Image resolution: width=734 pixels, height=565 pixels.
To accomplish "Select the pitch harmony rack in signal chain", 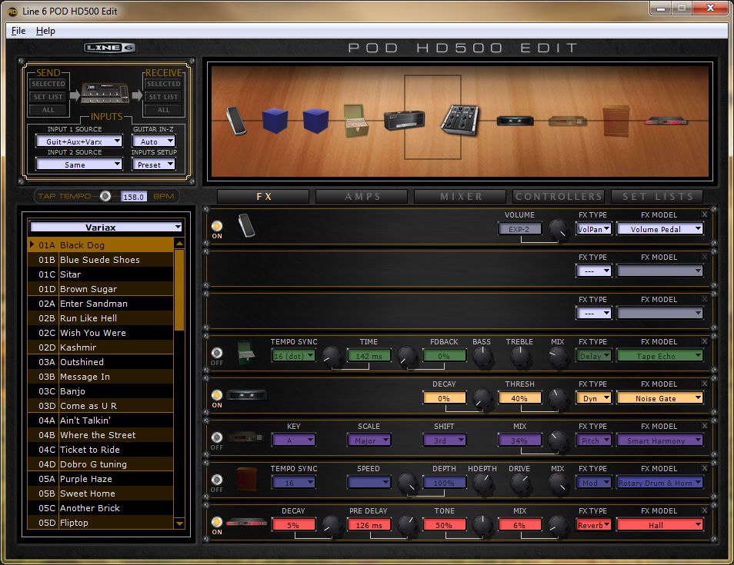I will coord(567,121).
